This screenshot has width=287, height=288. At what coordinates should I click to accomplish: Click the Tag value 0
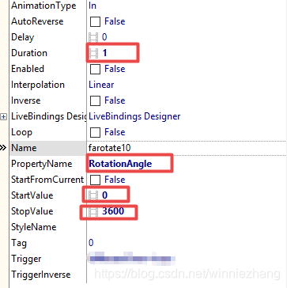[91, 243]
